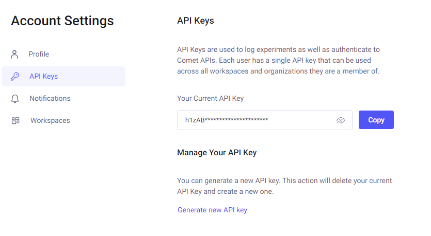The height and width of the screenshot is (236, 431).
Task: Click the 'h1zAB' key prefix text
Action: (195, 120)
